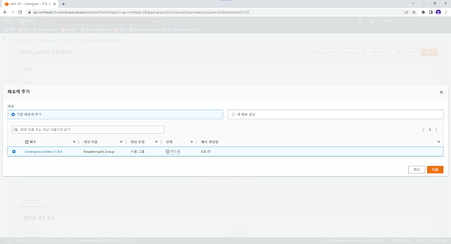The height and width of the screenshot is (244, 451).
Task: Open the side navigation hamburger menu
Action: point(5,38)
